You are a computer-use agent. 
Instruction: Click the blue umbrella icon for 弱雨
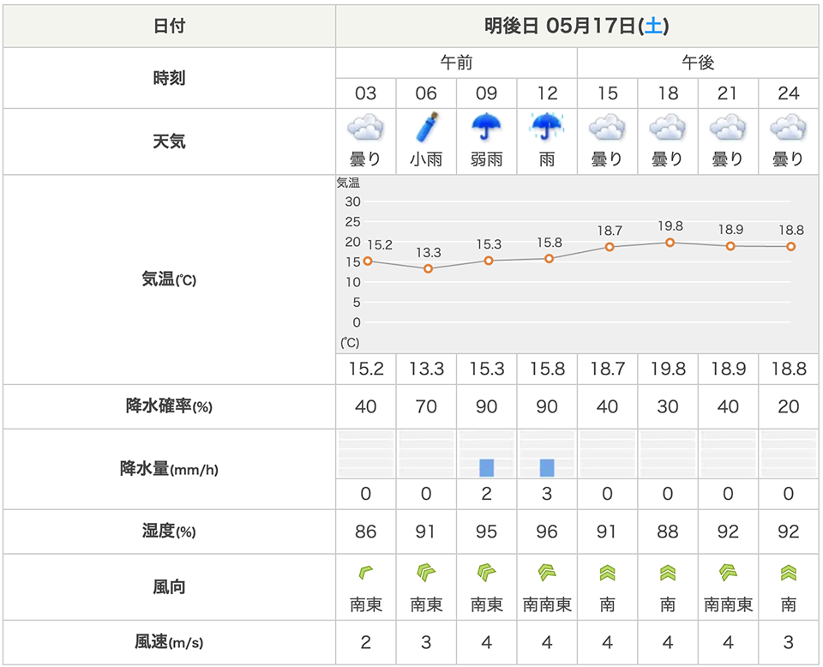tap(487, 127)
